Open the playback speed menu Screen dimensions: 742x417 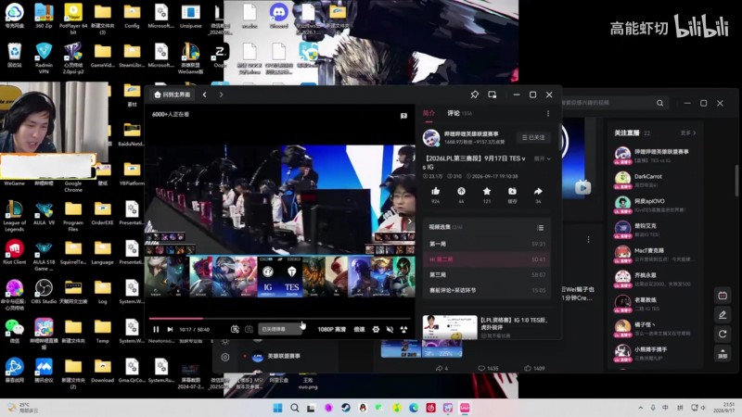[x=360, y=330]
